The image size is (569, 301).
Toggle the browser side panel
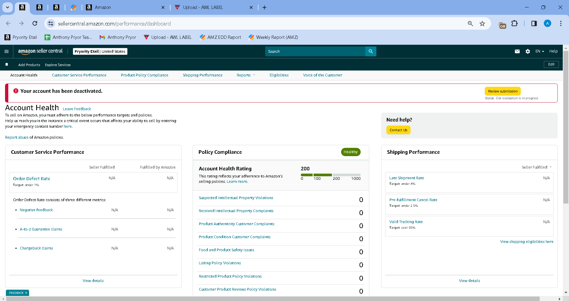click(534, 23)
